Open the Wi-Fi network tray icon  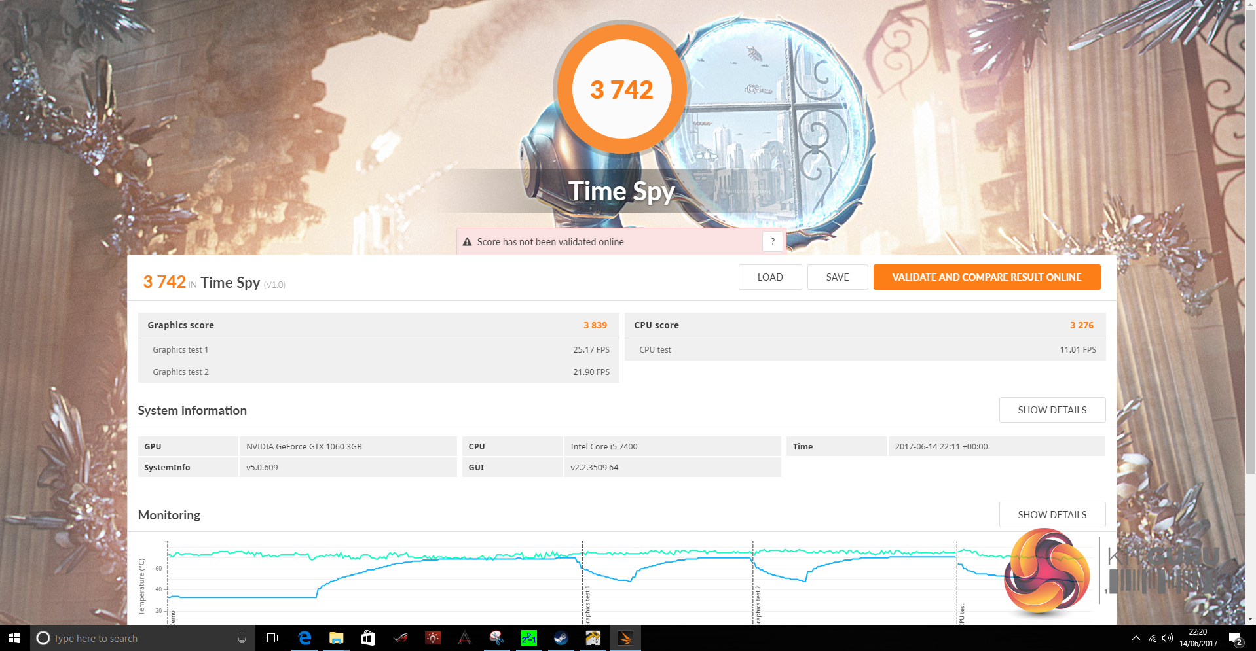[x=1153, y=638]
